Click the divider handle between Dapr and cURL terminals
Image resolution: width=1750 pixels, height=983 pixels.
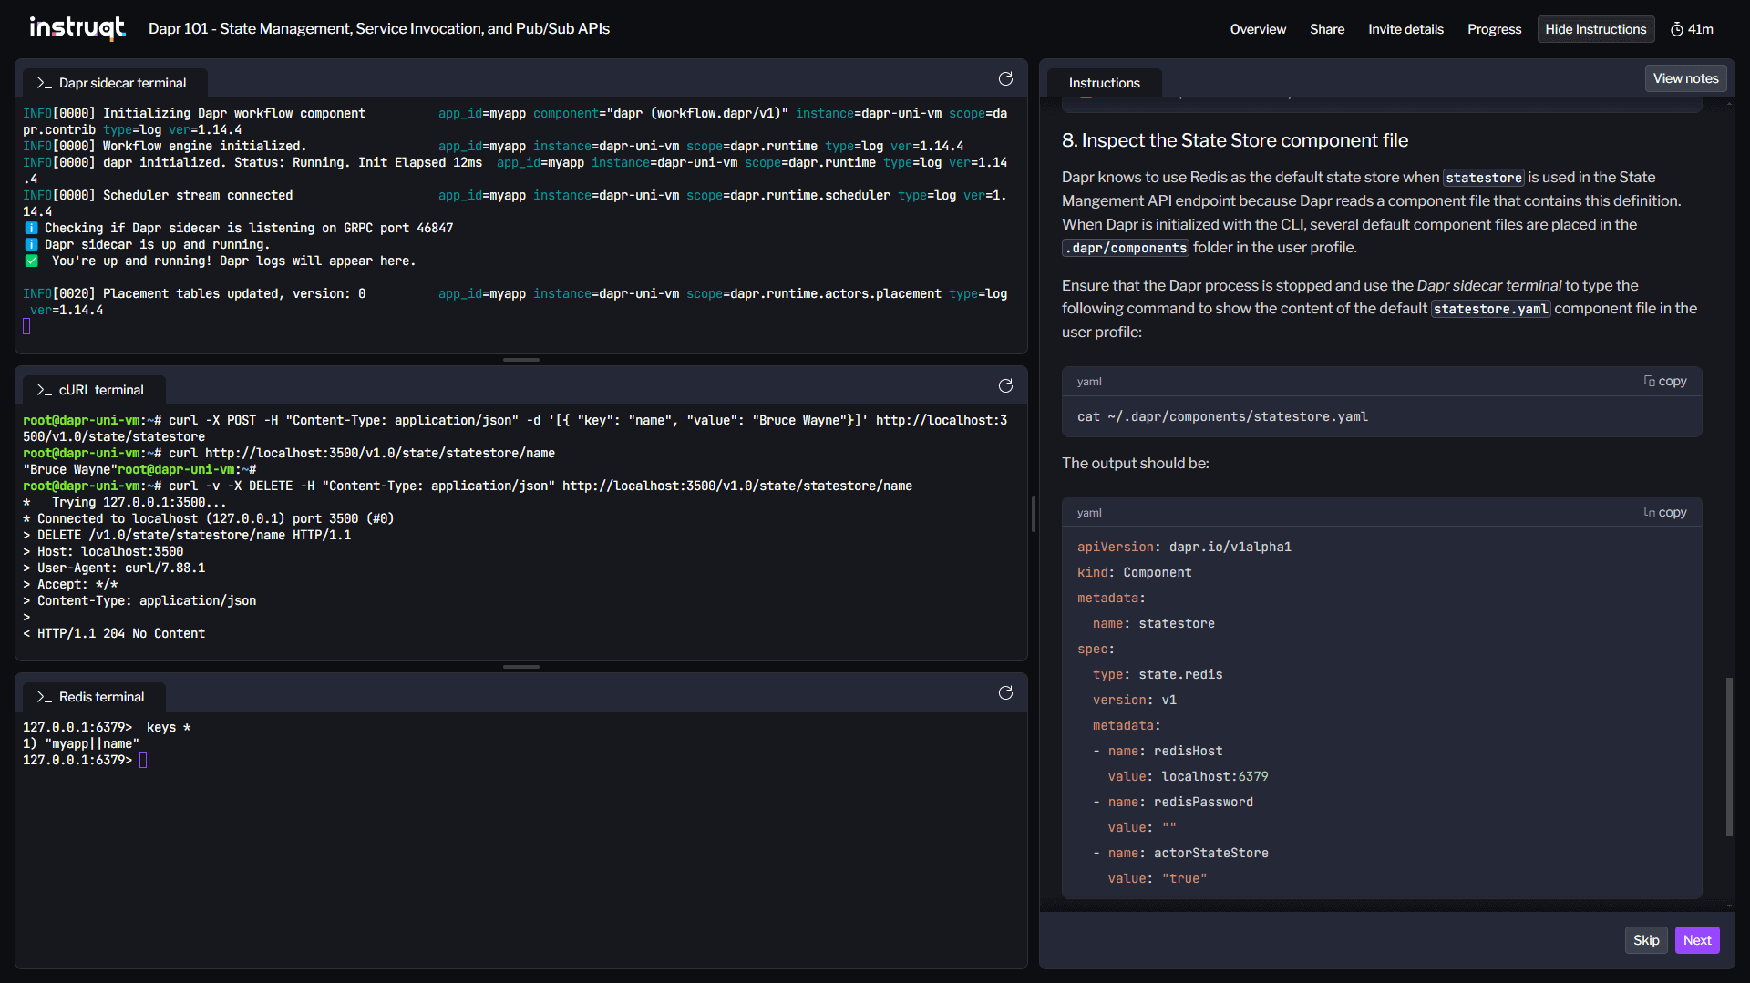click(521, 360)
